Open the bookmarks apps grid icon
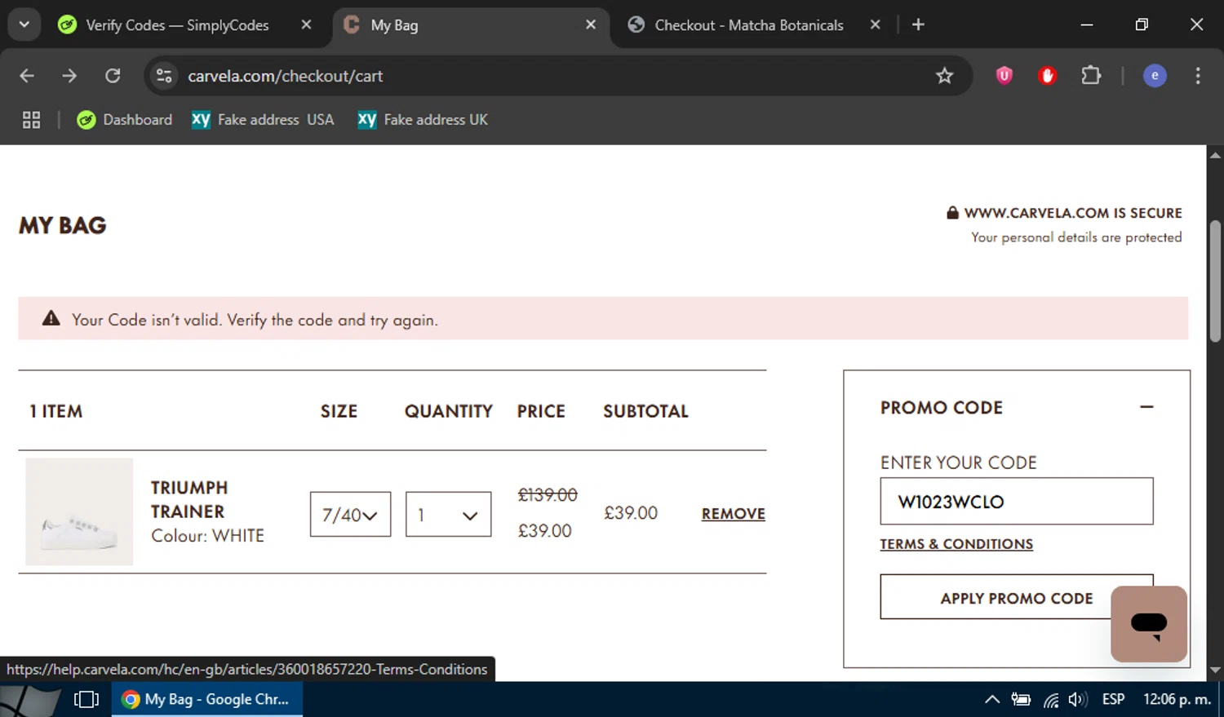This screenshot has height=717, width=1224. pos(31,120)
